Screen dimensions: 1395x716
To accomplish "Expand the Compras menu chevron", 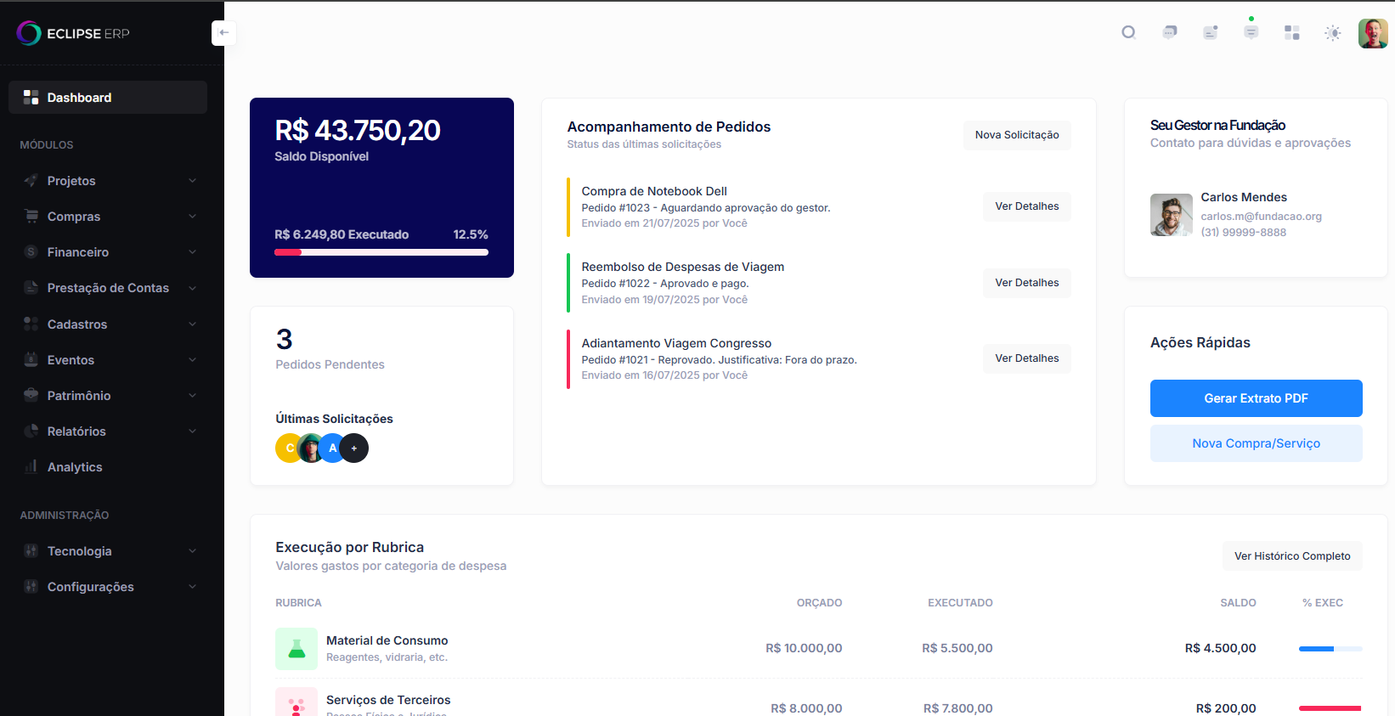I will (x=192, y=217).
